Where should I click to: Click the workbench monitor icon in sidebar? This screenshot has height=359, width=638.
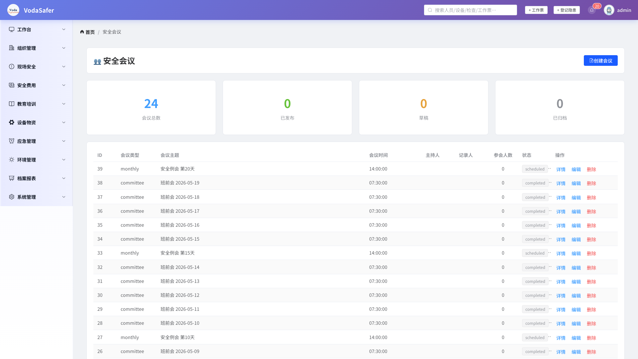click(x=12, y=29)
